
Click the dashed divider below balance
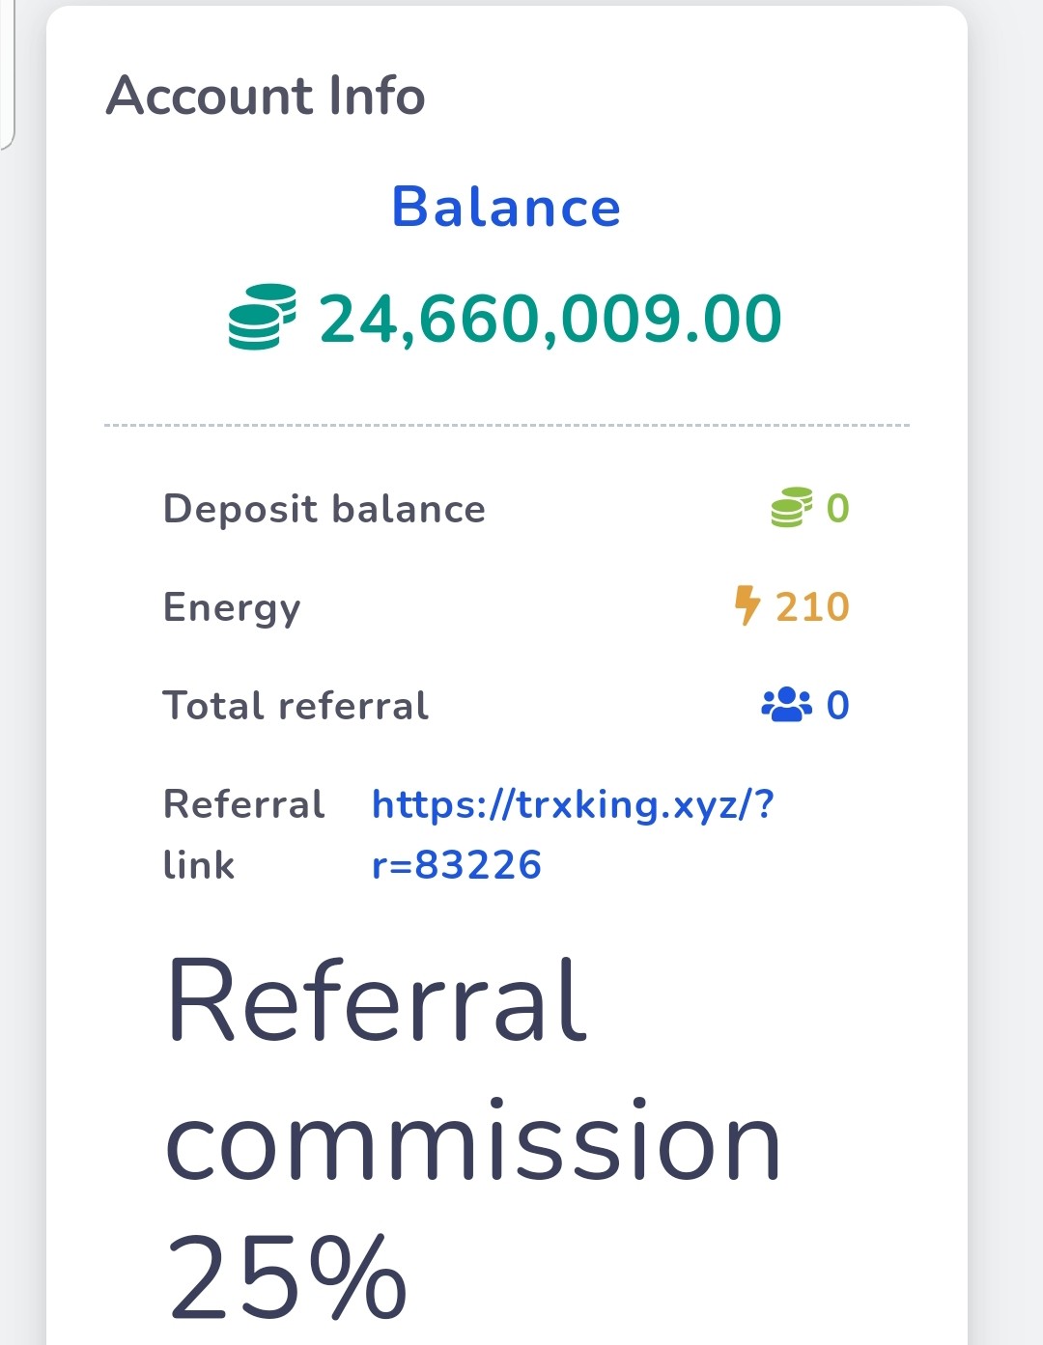coord(507,425)
